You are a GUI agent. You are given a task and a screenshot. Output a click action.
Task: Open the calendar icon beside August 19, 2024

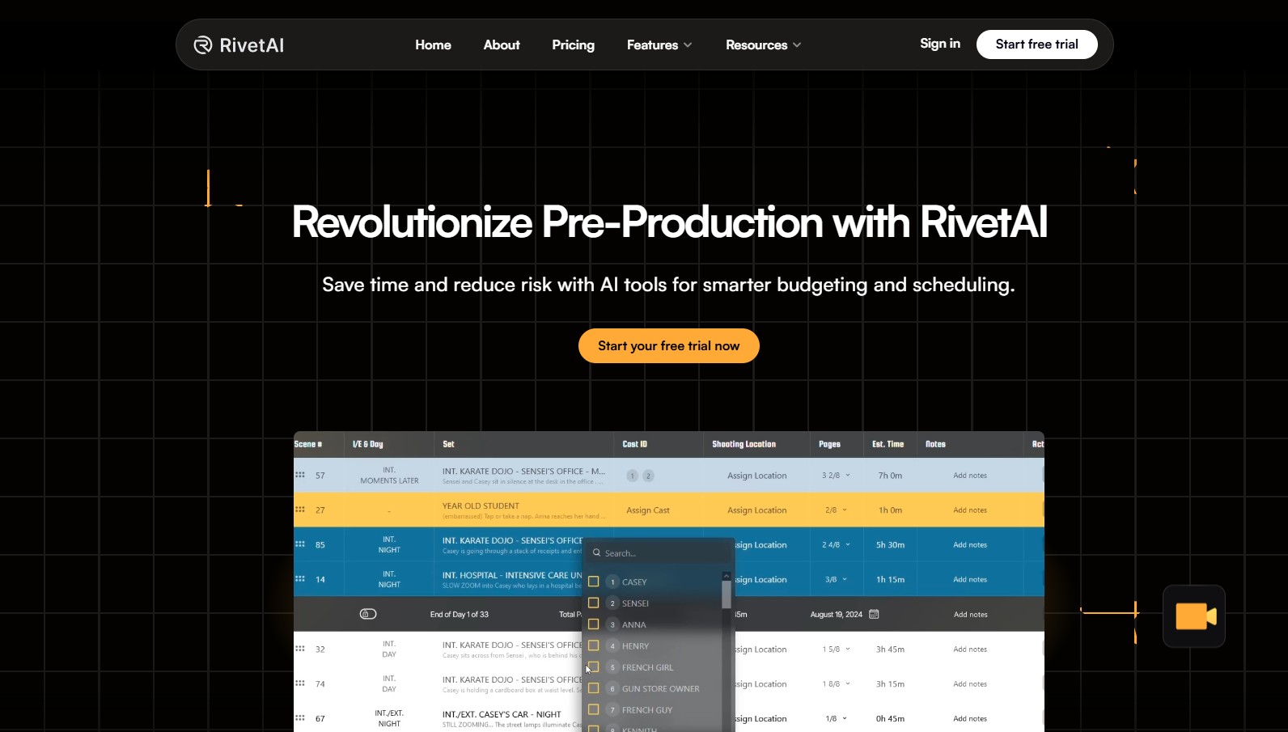(x=874, y=614)
